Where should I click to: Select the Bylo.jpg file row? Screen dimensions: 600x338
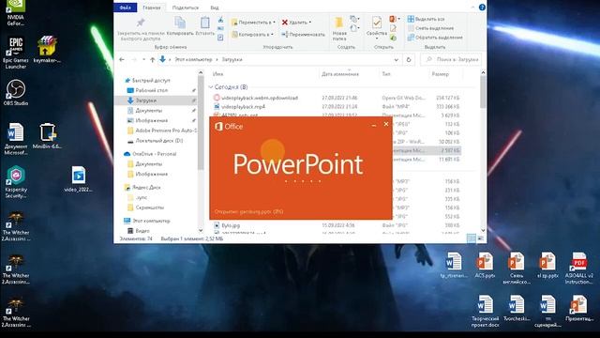336,225
